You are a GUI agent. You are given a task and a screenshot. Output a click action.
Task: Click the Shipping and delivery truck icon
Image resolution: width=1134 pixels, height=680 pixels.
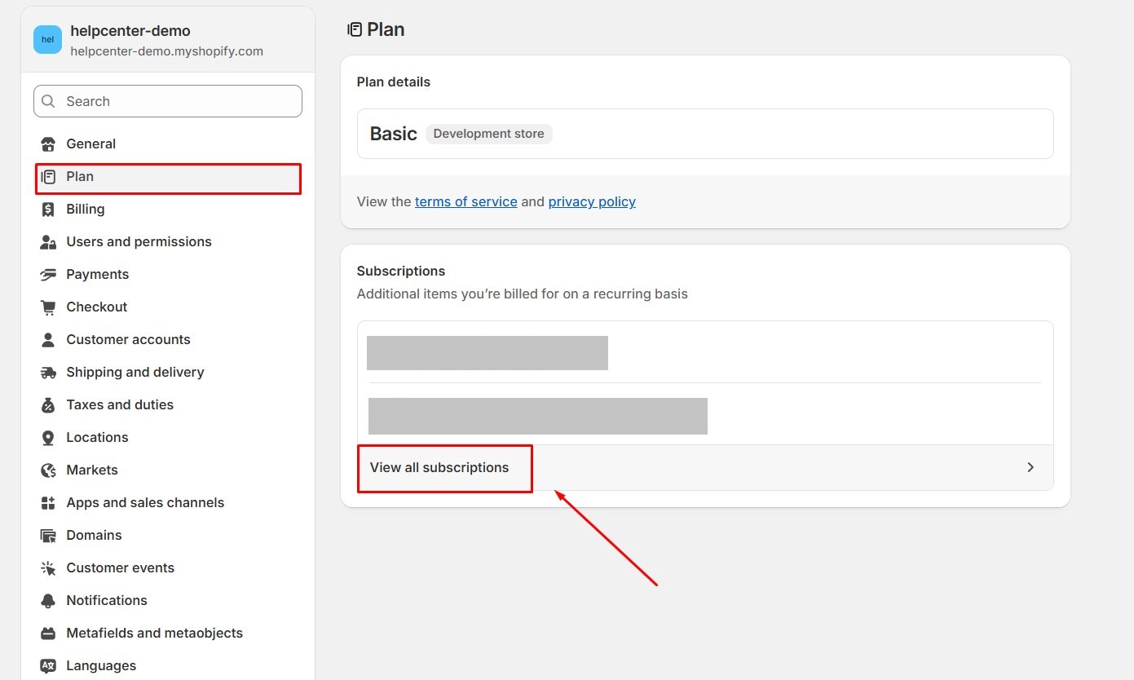tap(48, 373)
